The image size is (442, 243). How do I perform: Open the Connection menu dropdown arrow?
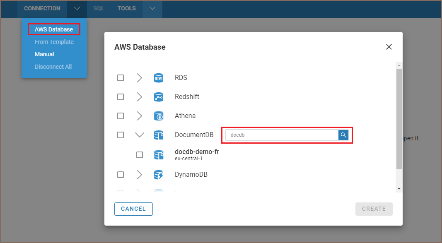[77, 8]
